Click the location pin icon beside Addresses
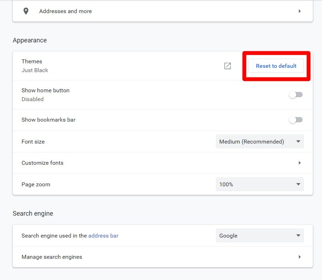The width and height of the screenshot is (322, 280). 26,11
